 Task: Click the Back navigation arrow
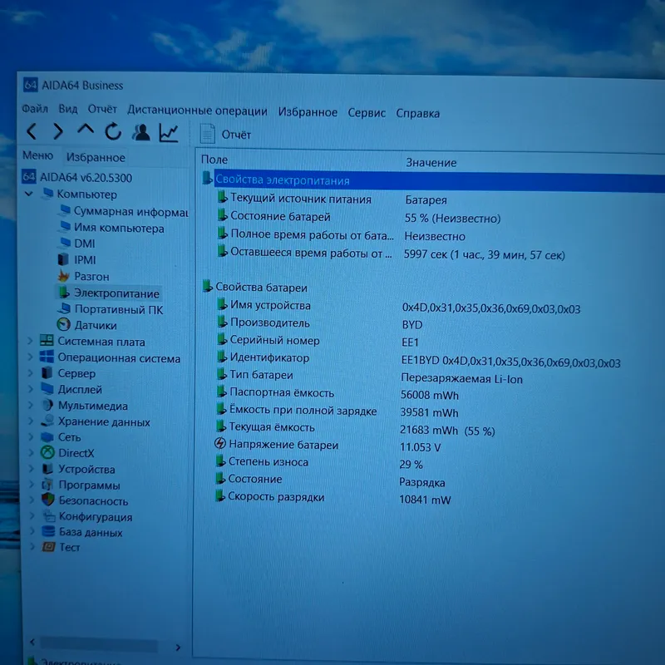point(32,131)
